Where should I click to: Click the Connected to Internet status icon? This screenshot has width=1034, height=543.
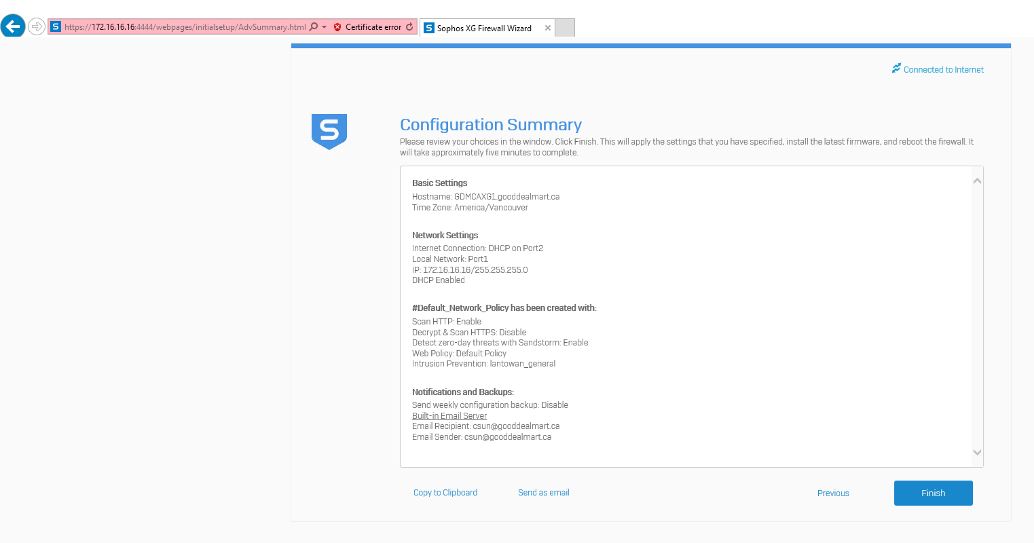tap(896, 69)
